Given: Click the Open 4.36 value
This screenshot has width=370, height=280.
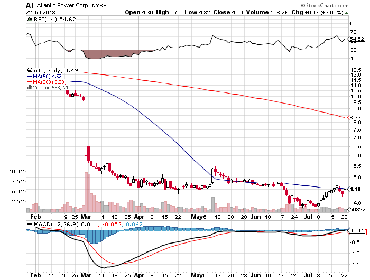Looking at the screenshot, I should [x=139, y=12].
